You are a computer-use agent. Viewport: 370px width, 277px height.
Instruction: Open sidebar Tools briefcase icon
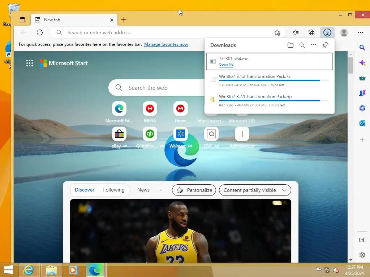click(362, 78)
